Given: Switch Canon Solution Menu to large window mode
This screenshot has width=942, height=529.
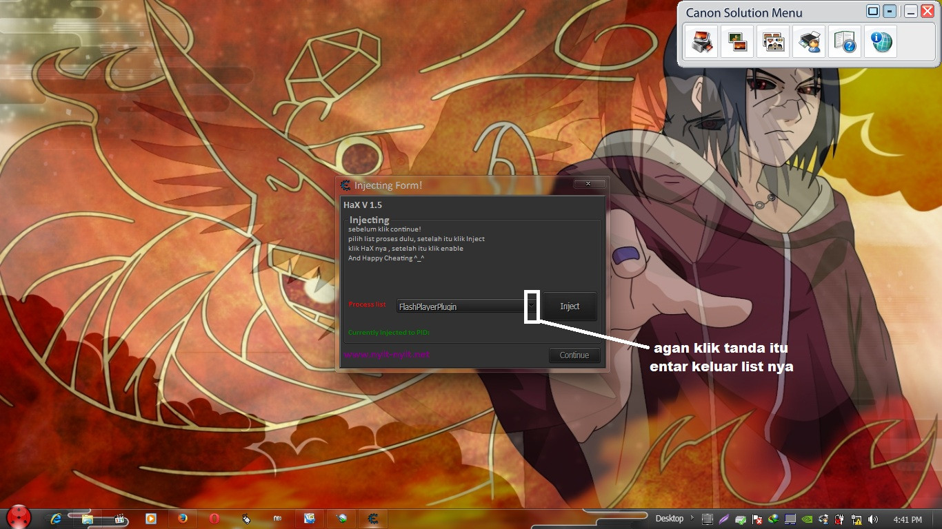Looking at the screenshot, I should 873,11.
